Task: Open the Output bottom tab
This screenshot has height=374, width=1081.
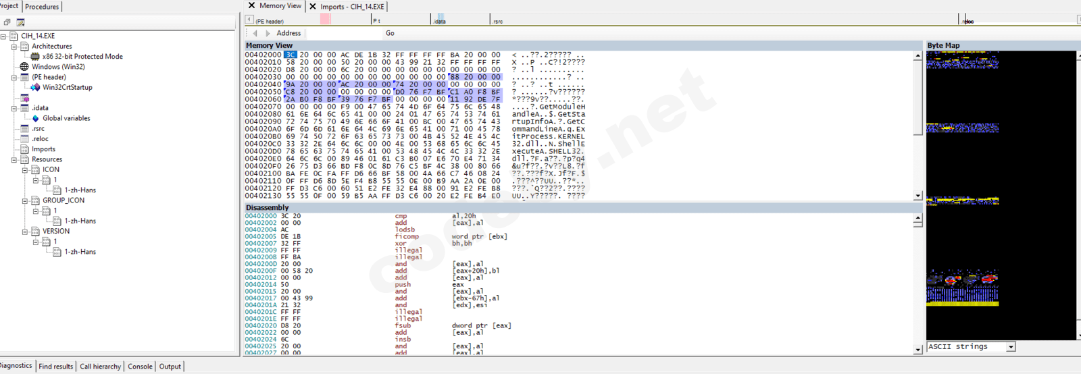Action: point(170,366)
